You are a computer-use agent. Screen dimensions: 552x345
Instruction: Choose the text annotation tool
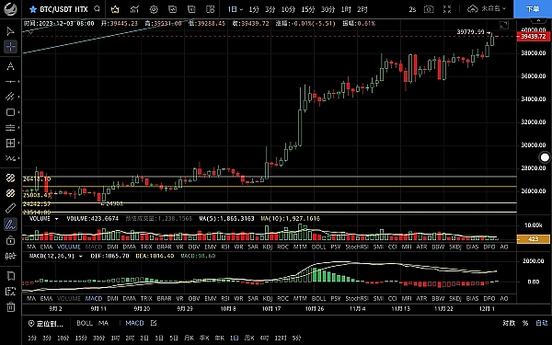[x=10, y=66]
